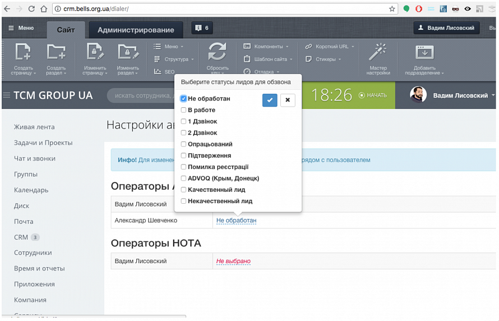Click the Create page icon
499x321 pixels.
23,52
